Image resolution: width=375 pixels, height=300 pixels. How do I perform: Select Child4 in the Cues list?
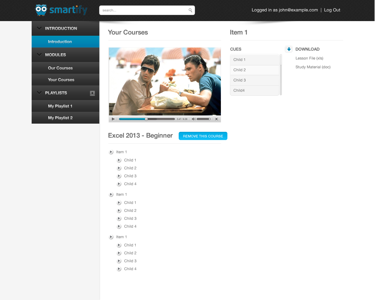[x=255, y=91]
